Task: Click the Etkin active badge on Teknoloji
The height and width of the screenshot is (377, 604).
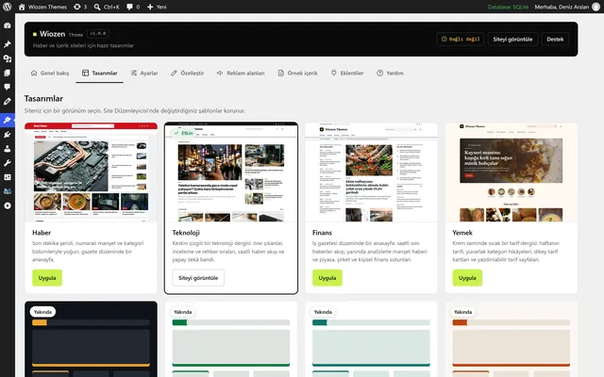Action: pos(183,133)
